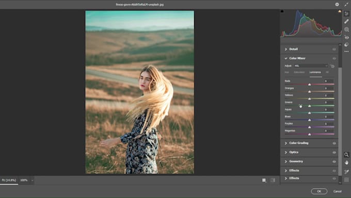Select the Edit panel icon
The width and height of the screenshot is (351, 198).
pyautogui.click(x=346, y=14)
